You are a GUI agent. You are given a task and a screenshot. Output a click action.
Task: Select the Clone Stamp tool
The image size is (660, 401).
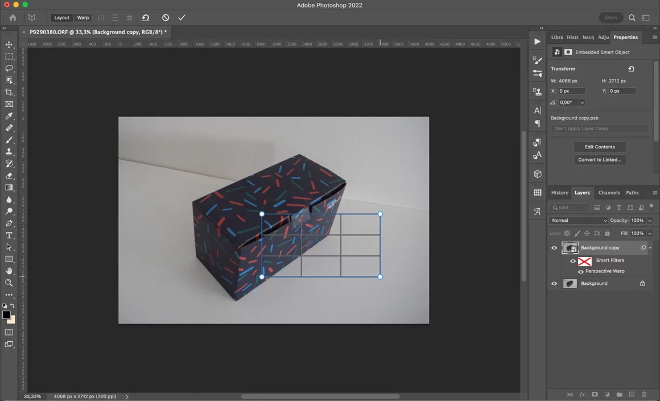click(9, 151)
